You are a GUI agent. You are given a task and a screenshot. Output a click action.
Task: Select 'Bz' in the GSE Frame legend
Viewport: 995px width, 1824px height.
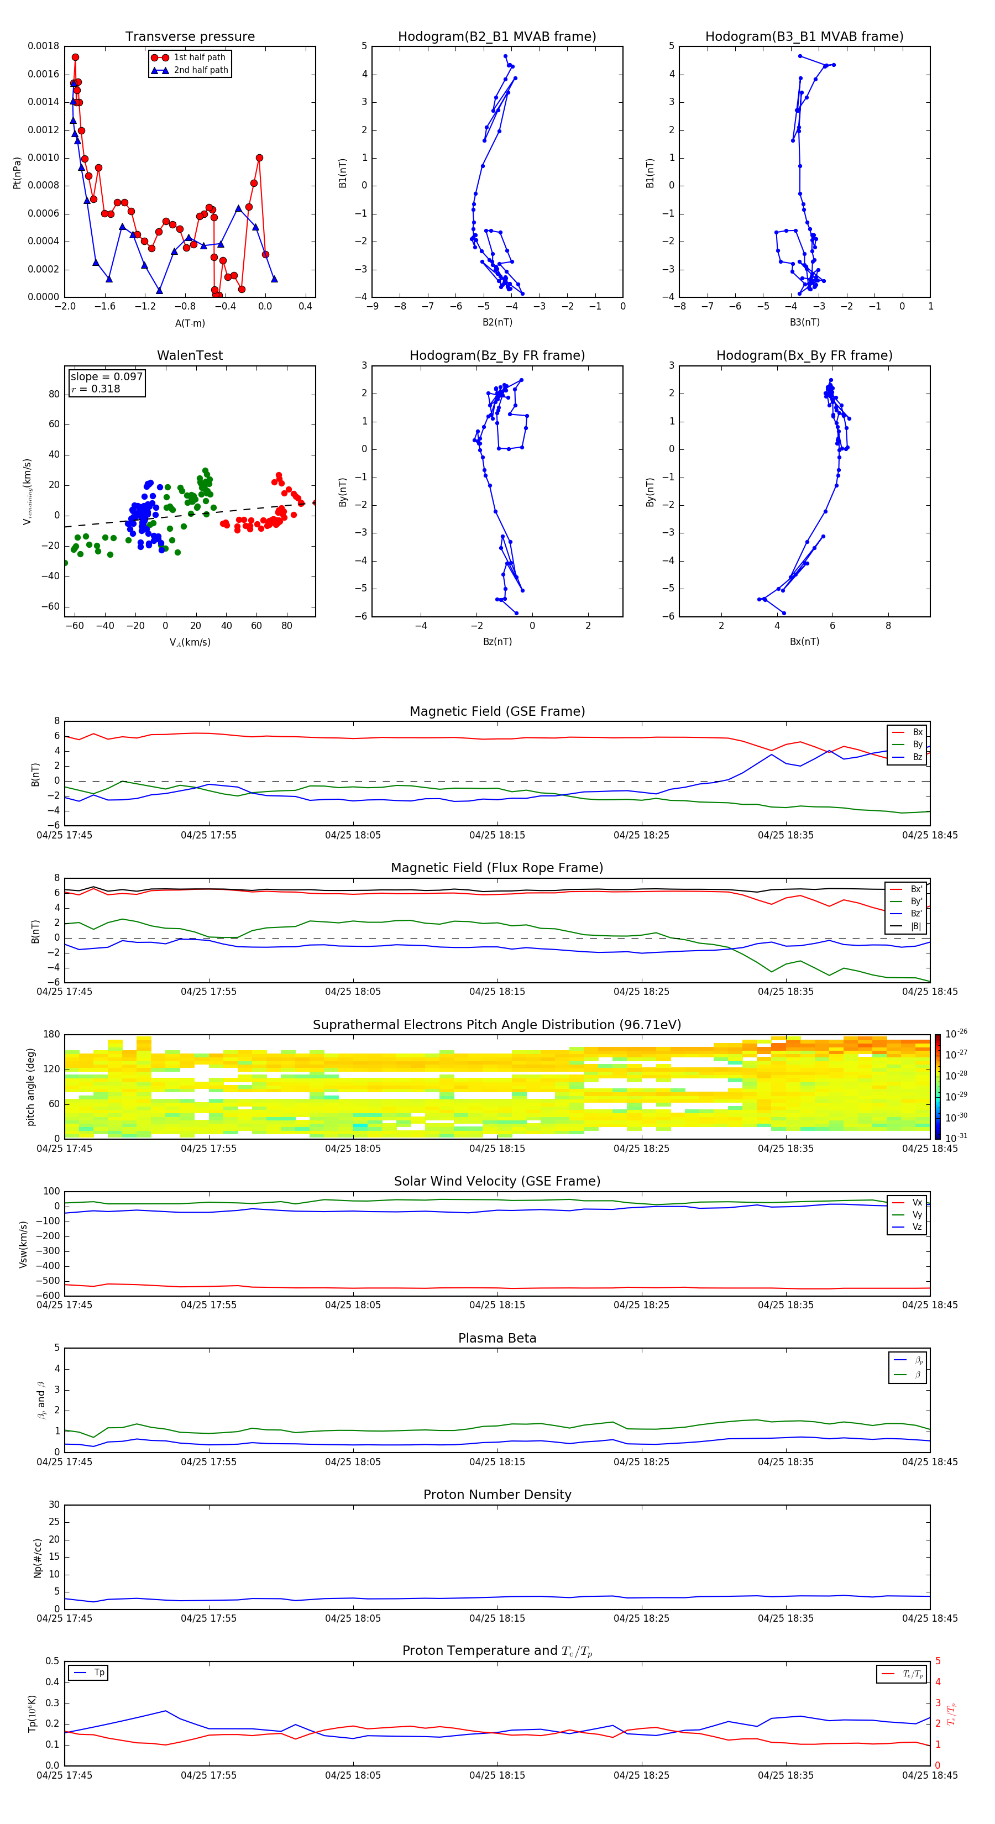coord(908,757)
